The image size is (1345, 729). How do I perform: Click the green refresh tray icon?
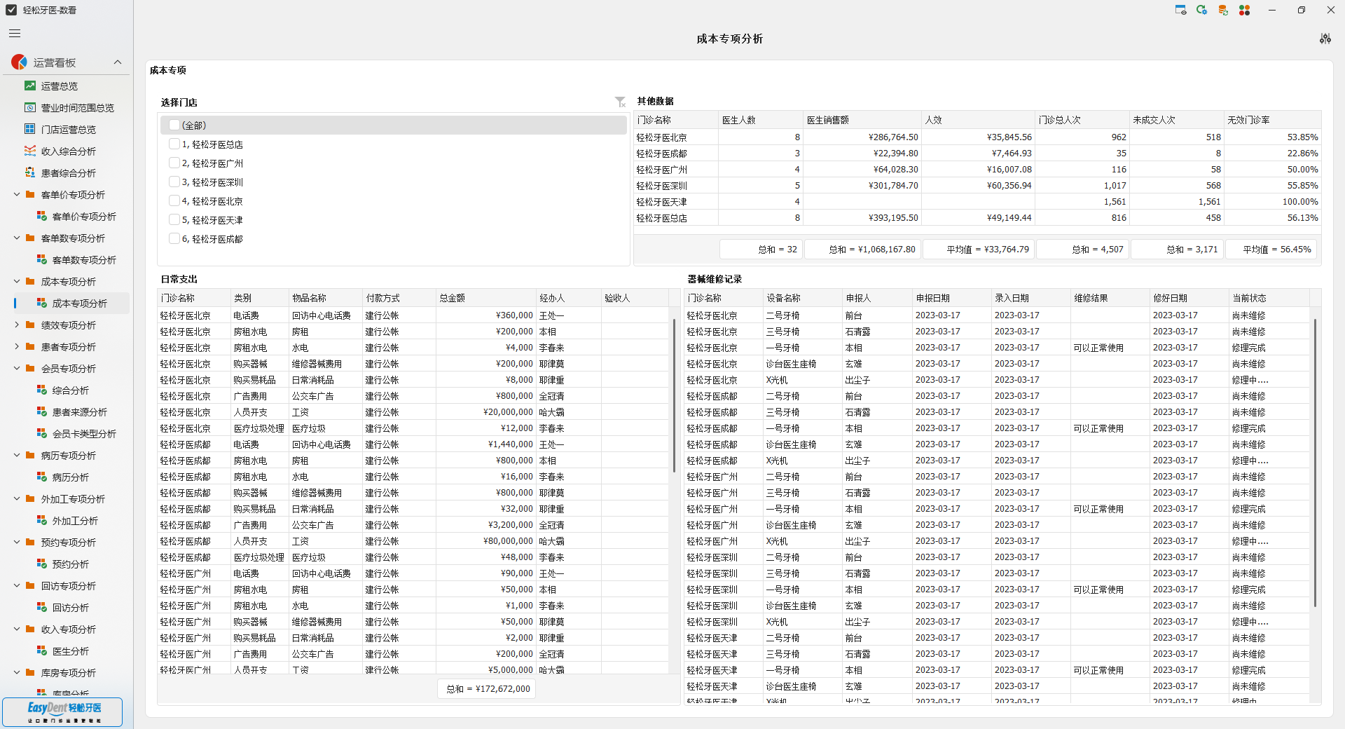point(1201,10)
